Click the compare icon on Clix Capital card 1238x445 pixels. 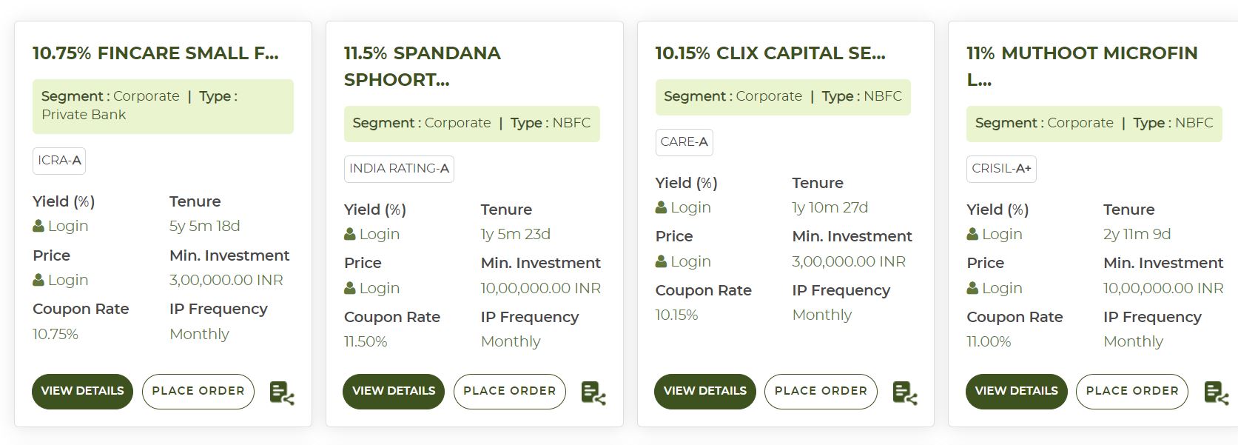905,392
